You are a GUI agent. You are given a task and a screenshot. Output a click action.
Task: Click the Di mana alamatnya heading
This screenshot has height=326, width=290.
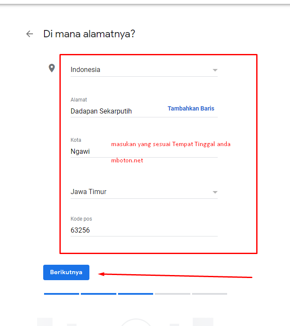click(x=89, y=34)
